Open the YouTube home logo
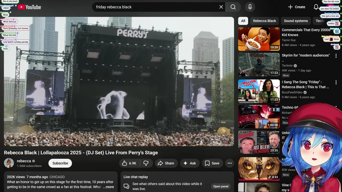 [29, 7]
